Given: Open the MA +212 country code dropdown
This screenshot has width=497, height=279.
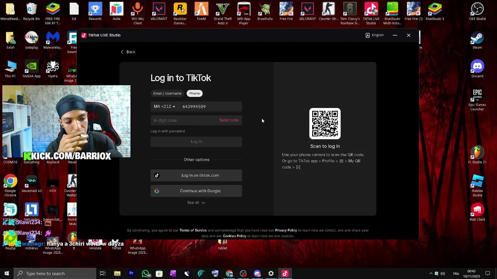Looking at the screenshot, I should coord(164,107).
